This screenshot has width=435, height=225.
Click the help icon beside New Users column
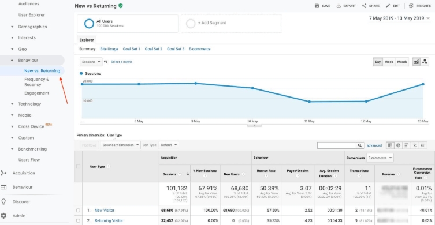[x=243, y=174]
